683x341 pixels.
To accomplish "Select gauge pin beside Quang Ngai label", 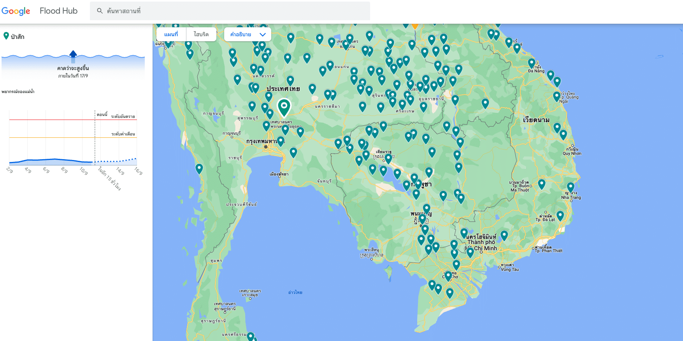I will [557, 97].
